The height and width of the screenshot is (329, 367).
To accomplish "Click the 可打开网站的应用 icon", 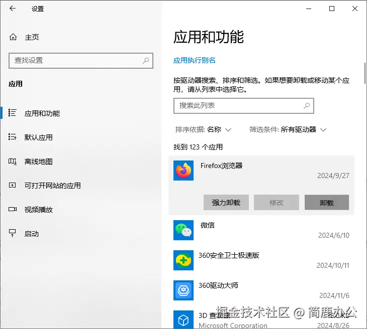I will click(x=12, y=186).
